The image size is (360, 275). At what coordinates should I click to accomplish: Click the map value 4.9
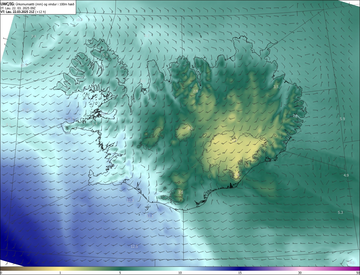coord(346,175)
